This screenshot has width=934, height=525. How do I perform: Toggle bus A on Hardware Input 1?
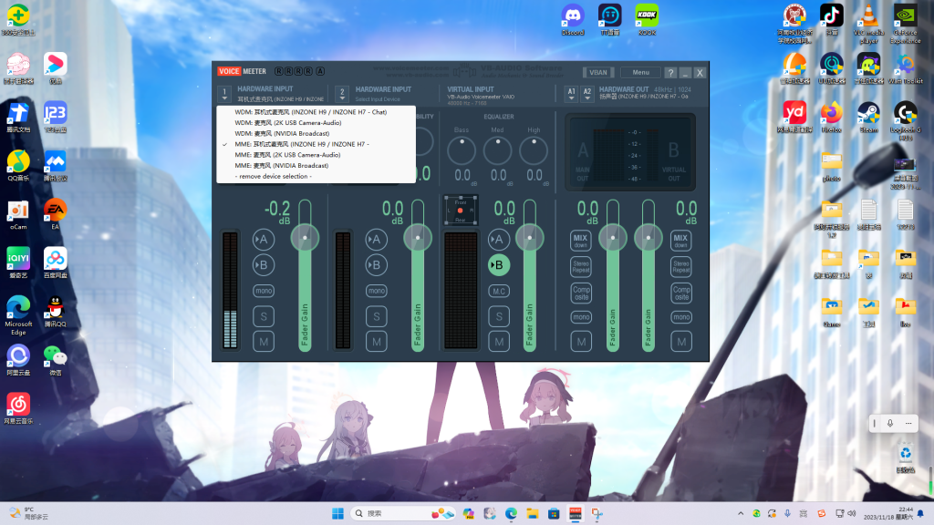[264, 240]
